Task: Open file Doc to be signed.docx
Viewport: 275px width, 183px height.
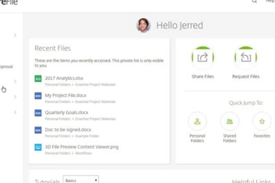Action: pos(68,129)
